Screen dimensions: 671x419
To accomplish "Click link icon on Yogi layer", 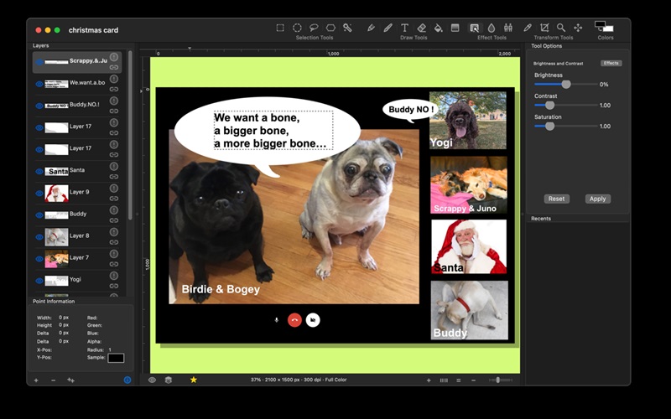I will [x=114, y=286].
